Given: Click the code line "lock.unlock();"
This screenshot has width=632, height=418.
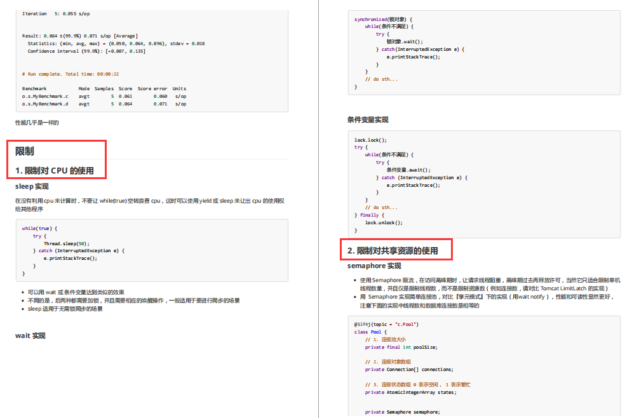Looking at the screenshot, I should point(384,222).
